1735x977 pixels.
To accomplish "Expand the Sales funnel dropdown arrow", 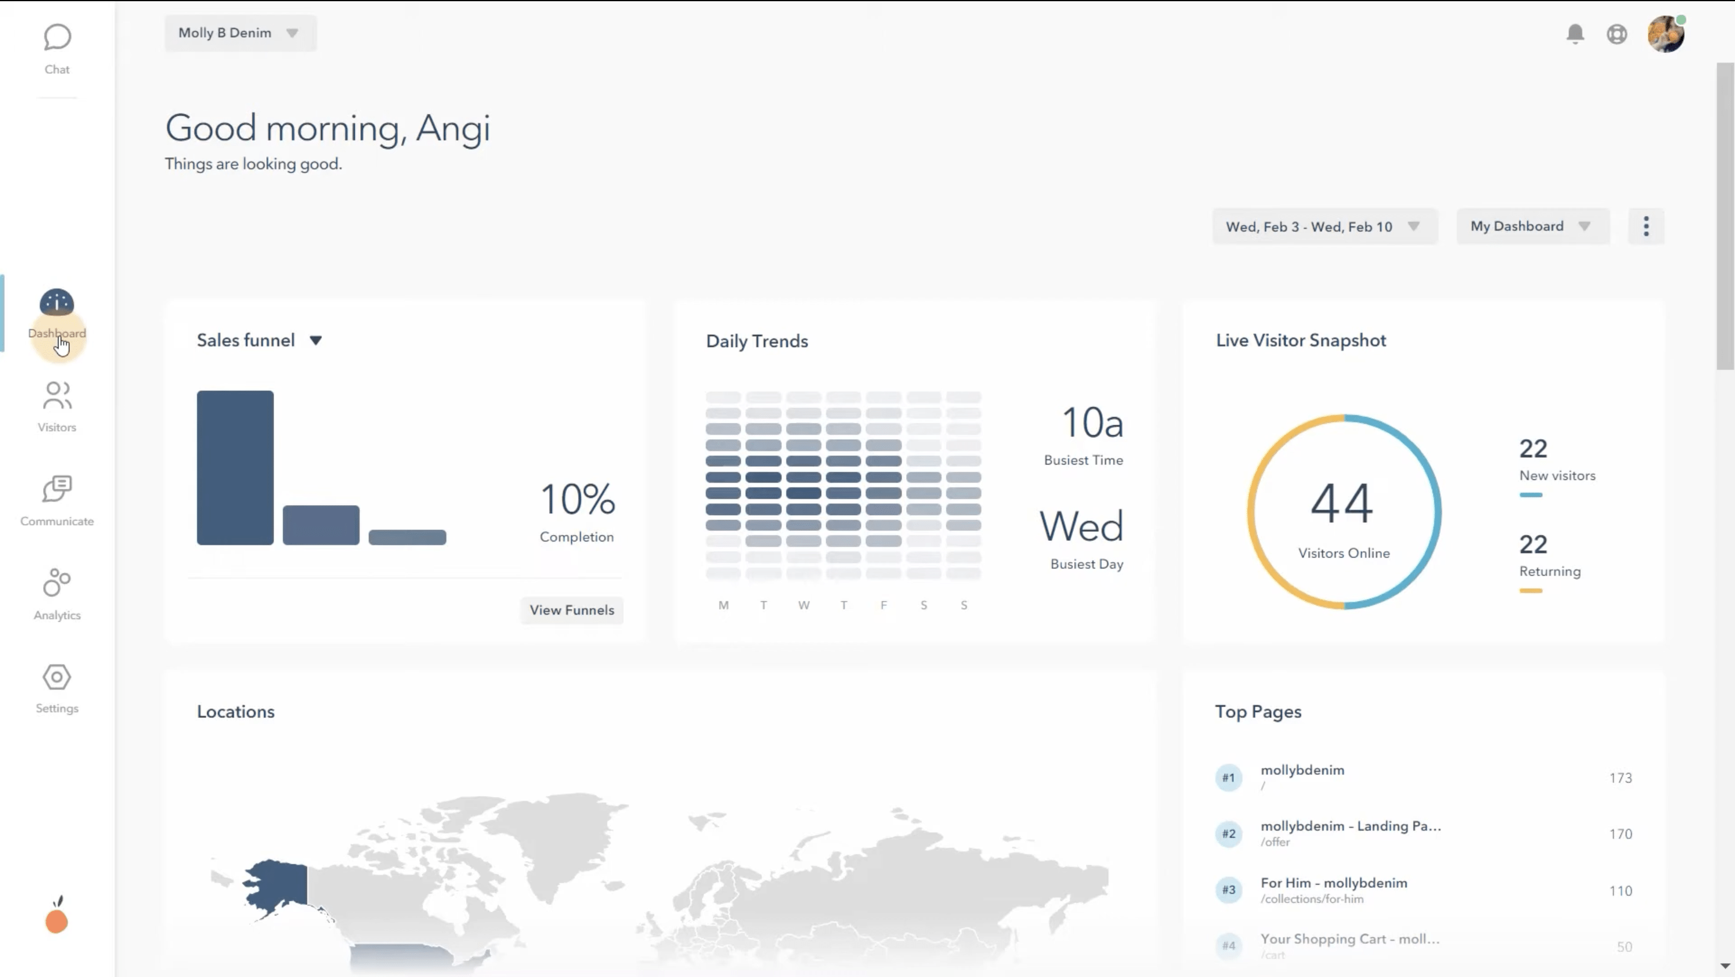I will click(x=315, y=341).
